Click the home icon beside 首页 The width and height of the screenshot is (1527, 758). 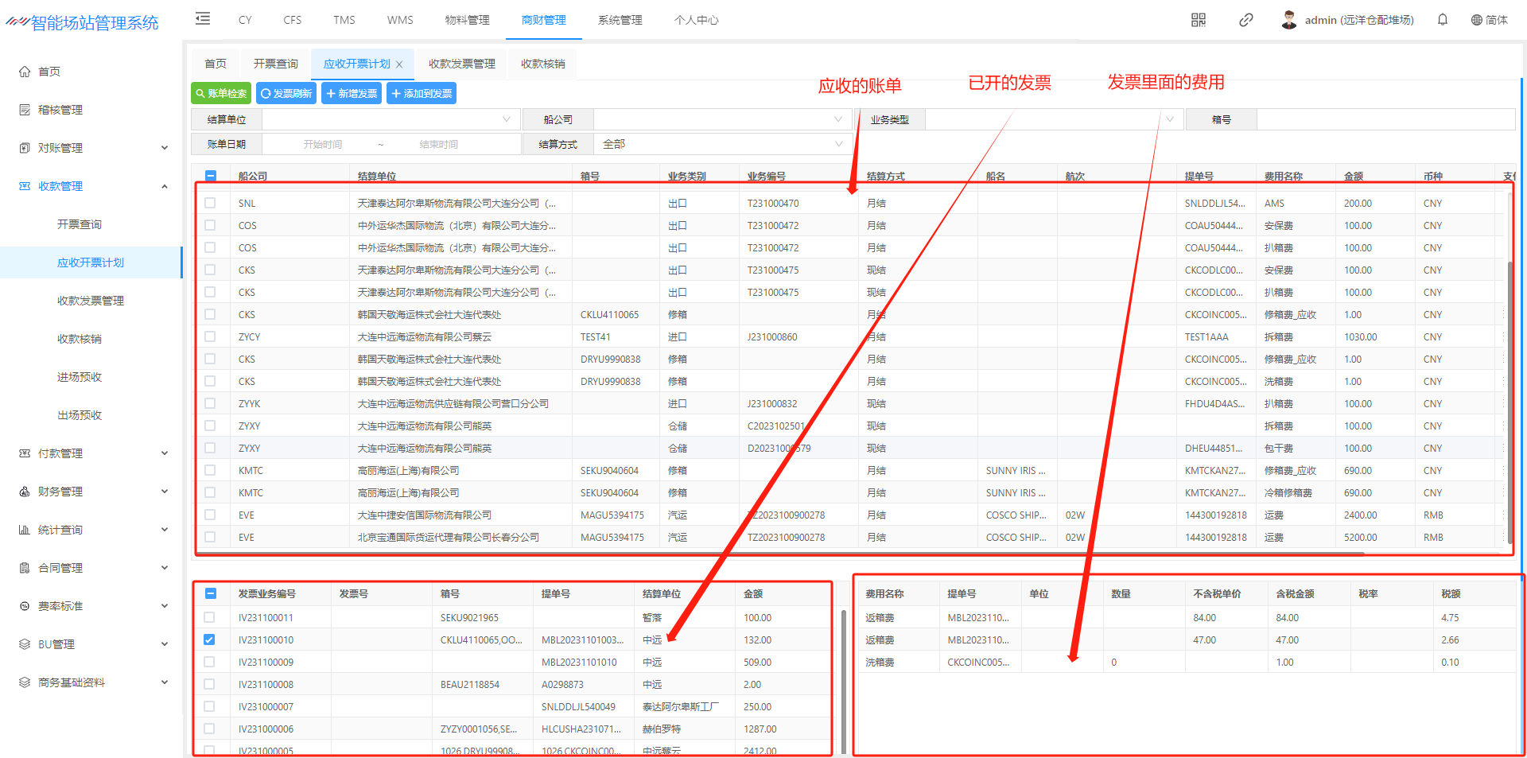(25, 72)
